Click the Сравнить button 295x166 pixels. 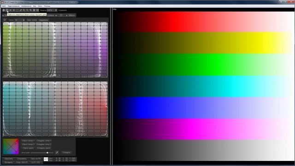[x=63, y=10]
